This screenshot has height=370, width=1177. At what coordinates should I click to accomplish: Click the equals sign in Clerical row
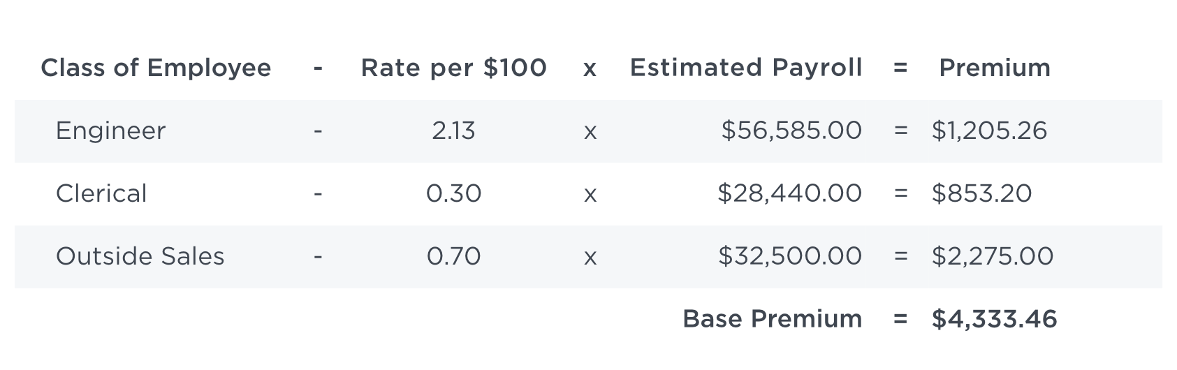900,194
